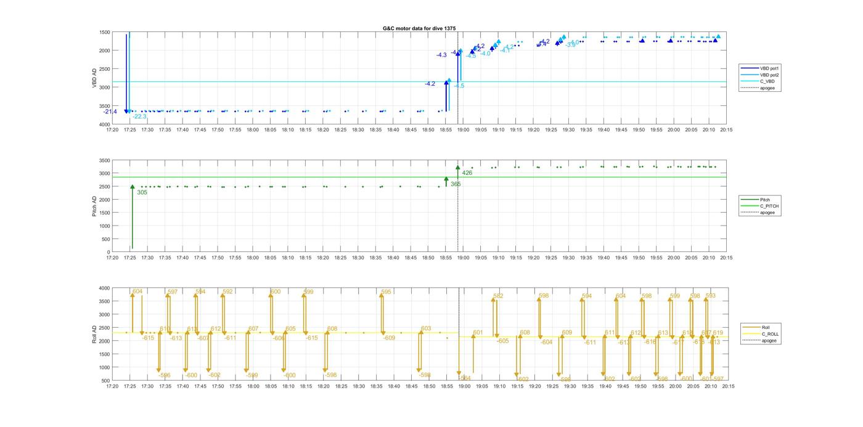Select the "Pitch" legend entry
This screenshot has height=427, width=863.
point(756,200)
